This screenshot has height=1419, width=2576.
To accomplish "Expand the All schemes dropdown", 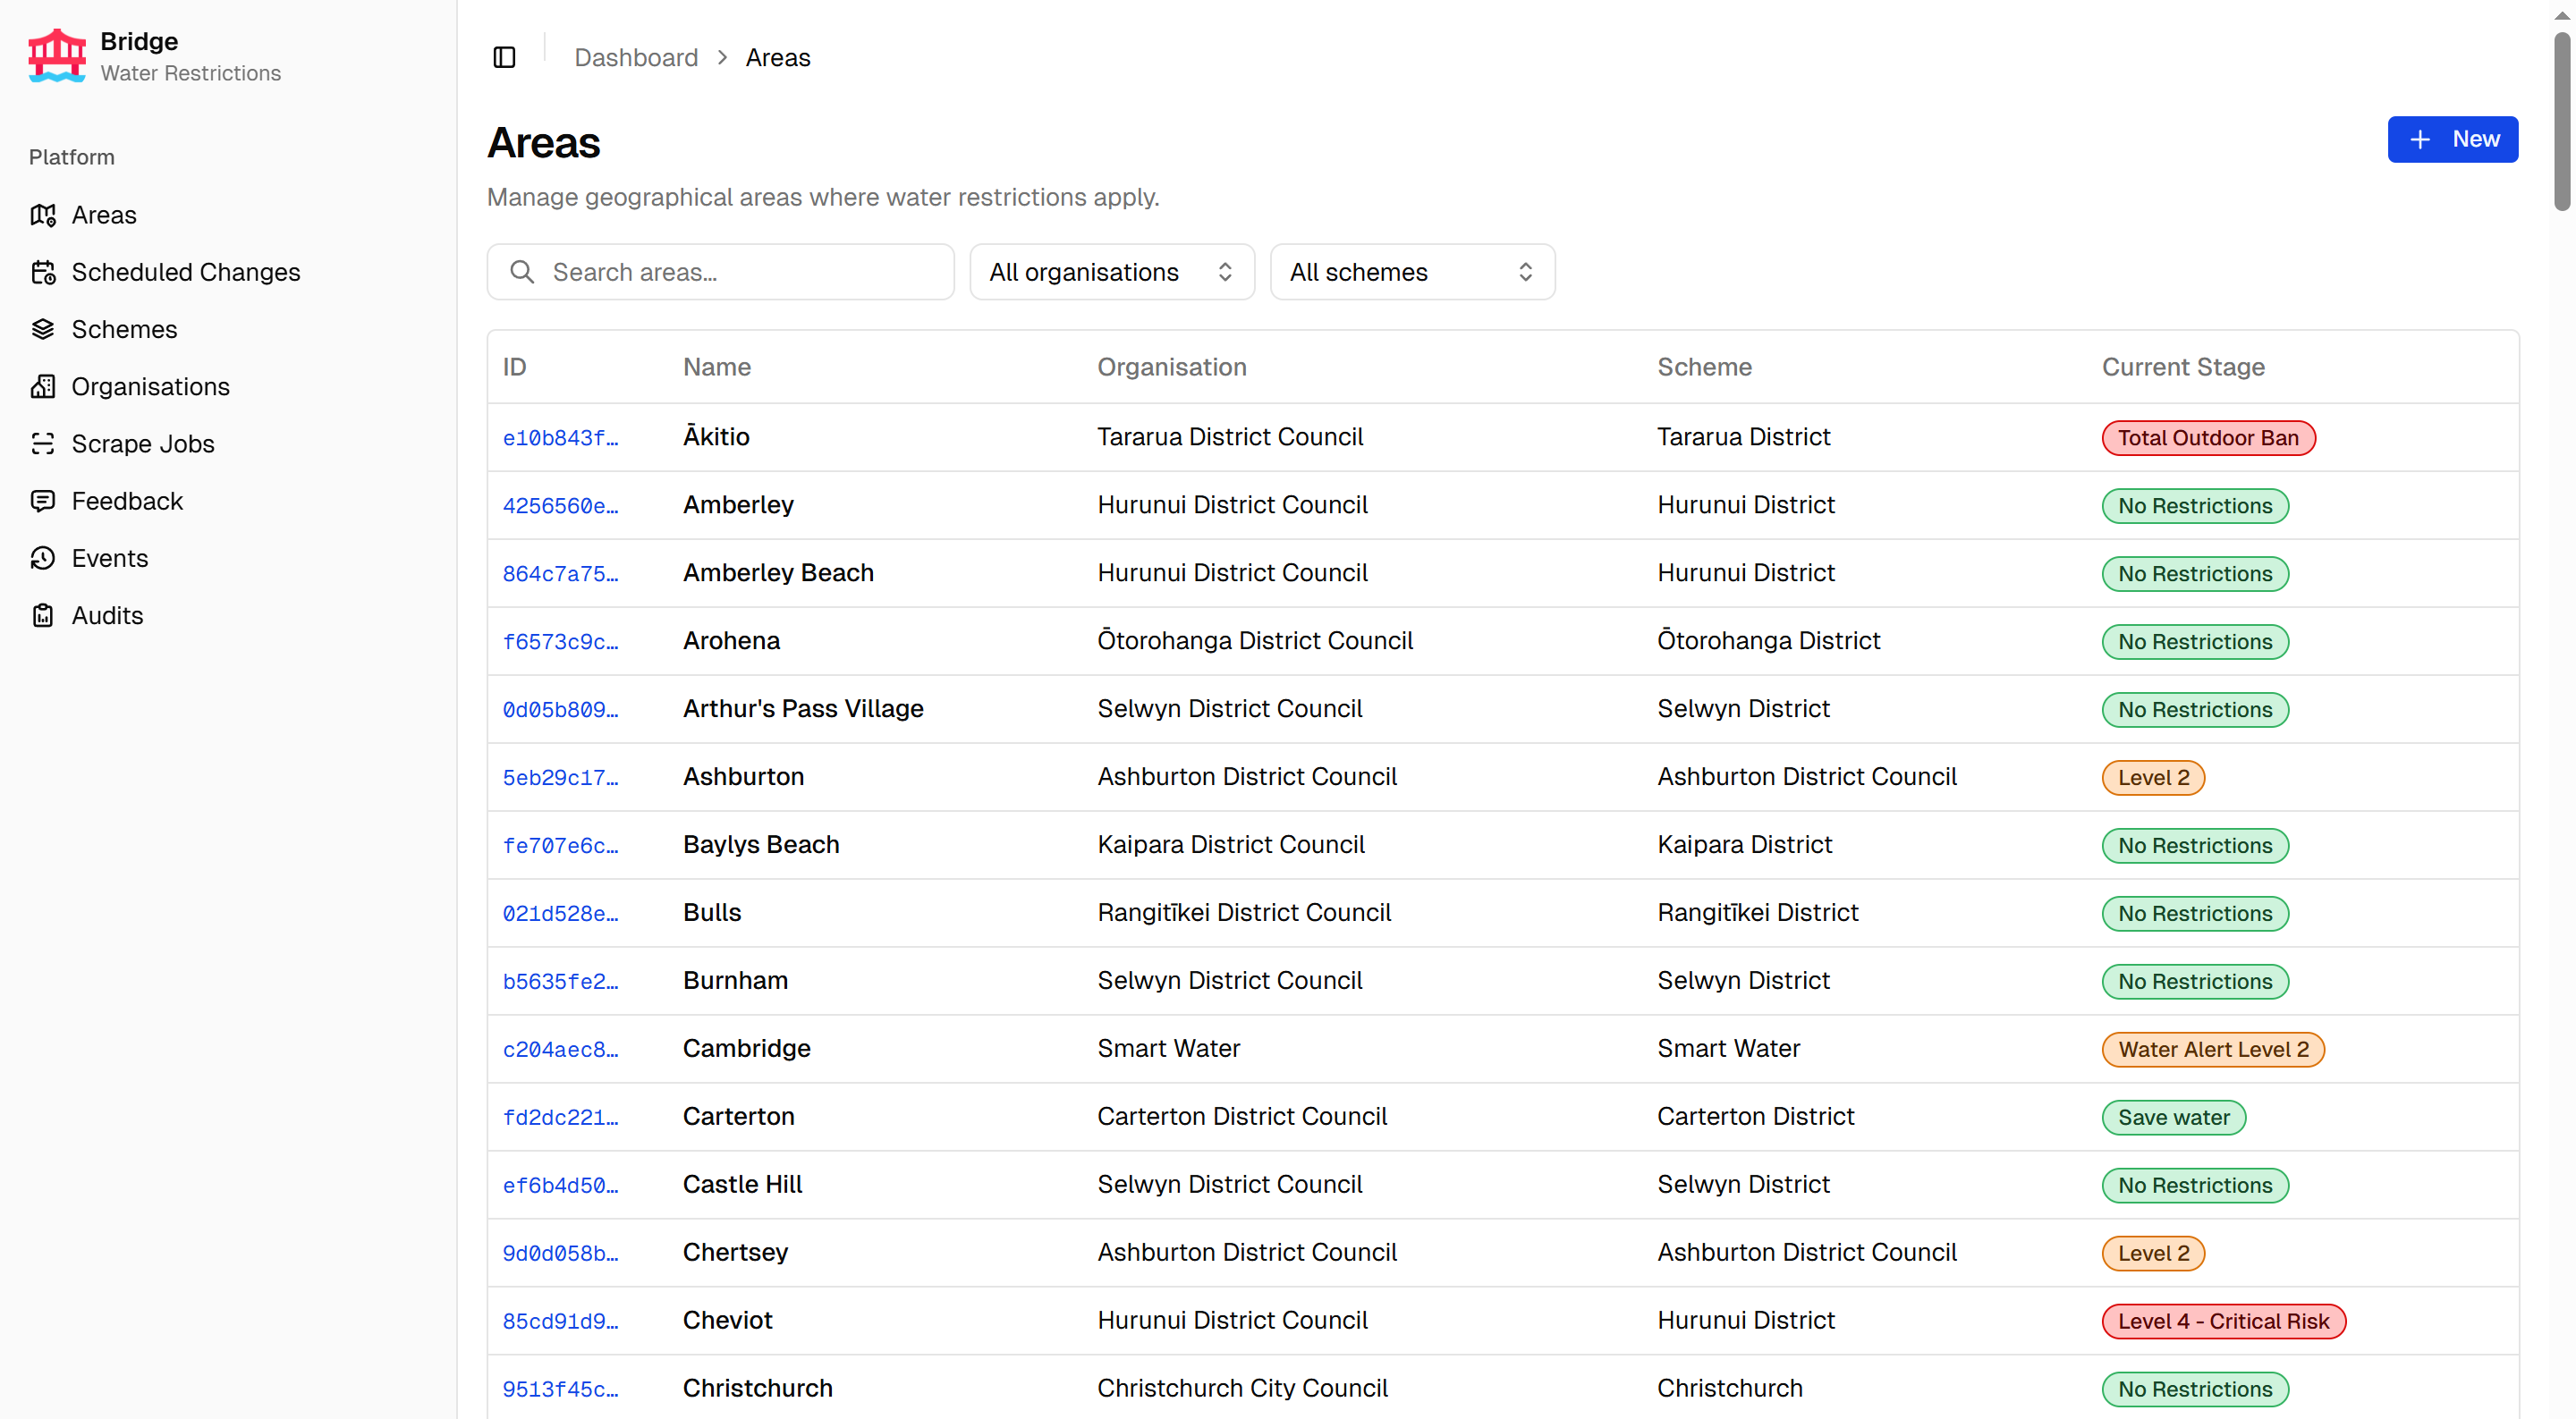I will [1411, 272].
